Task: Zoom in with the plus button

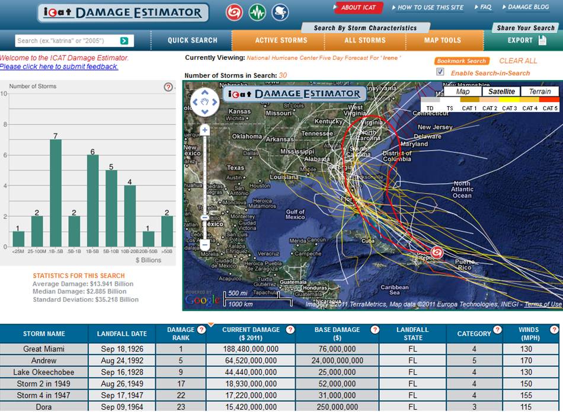Action: [204, 130]
